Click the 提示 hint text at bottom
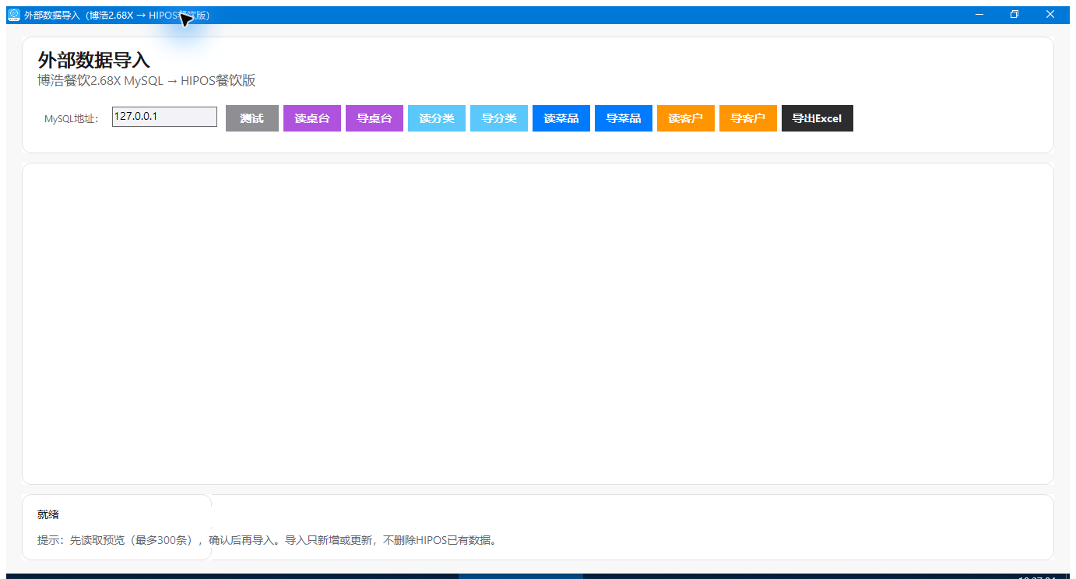The width and height of the screenshot is (1076, 579). [268, 539]
